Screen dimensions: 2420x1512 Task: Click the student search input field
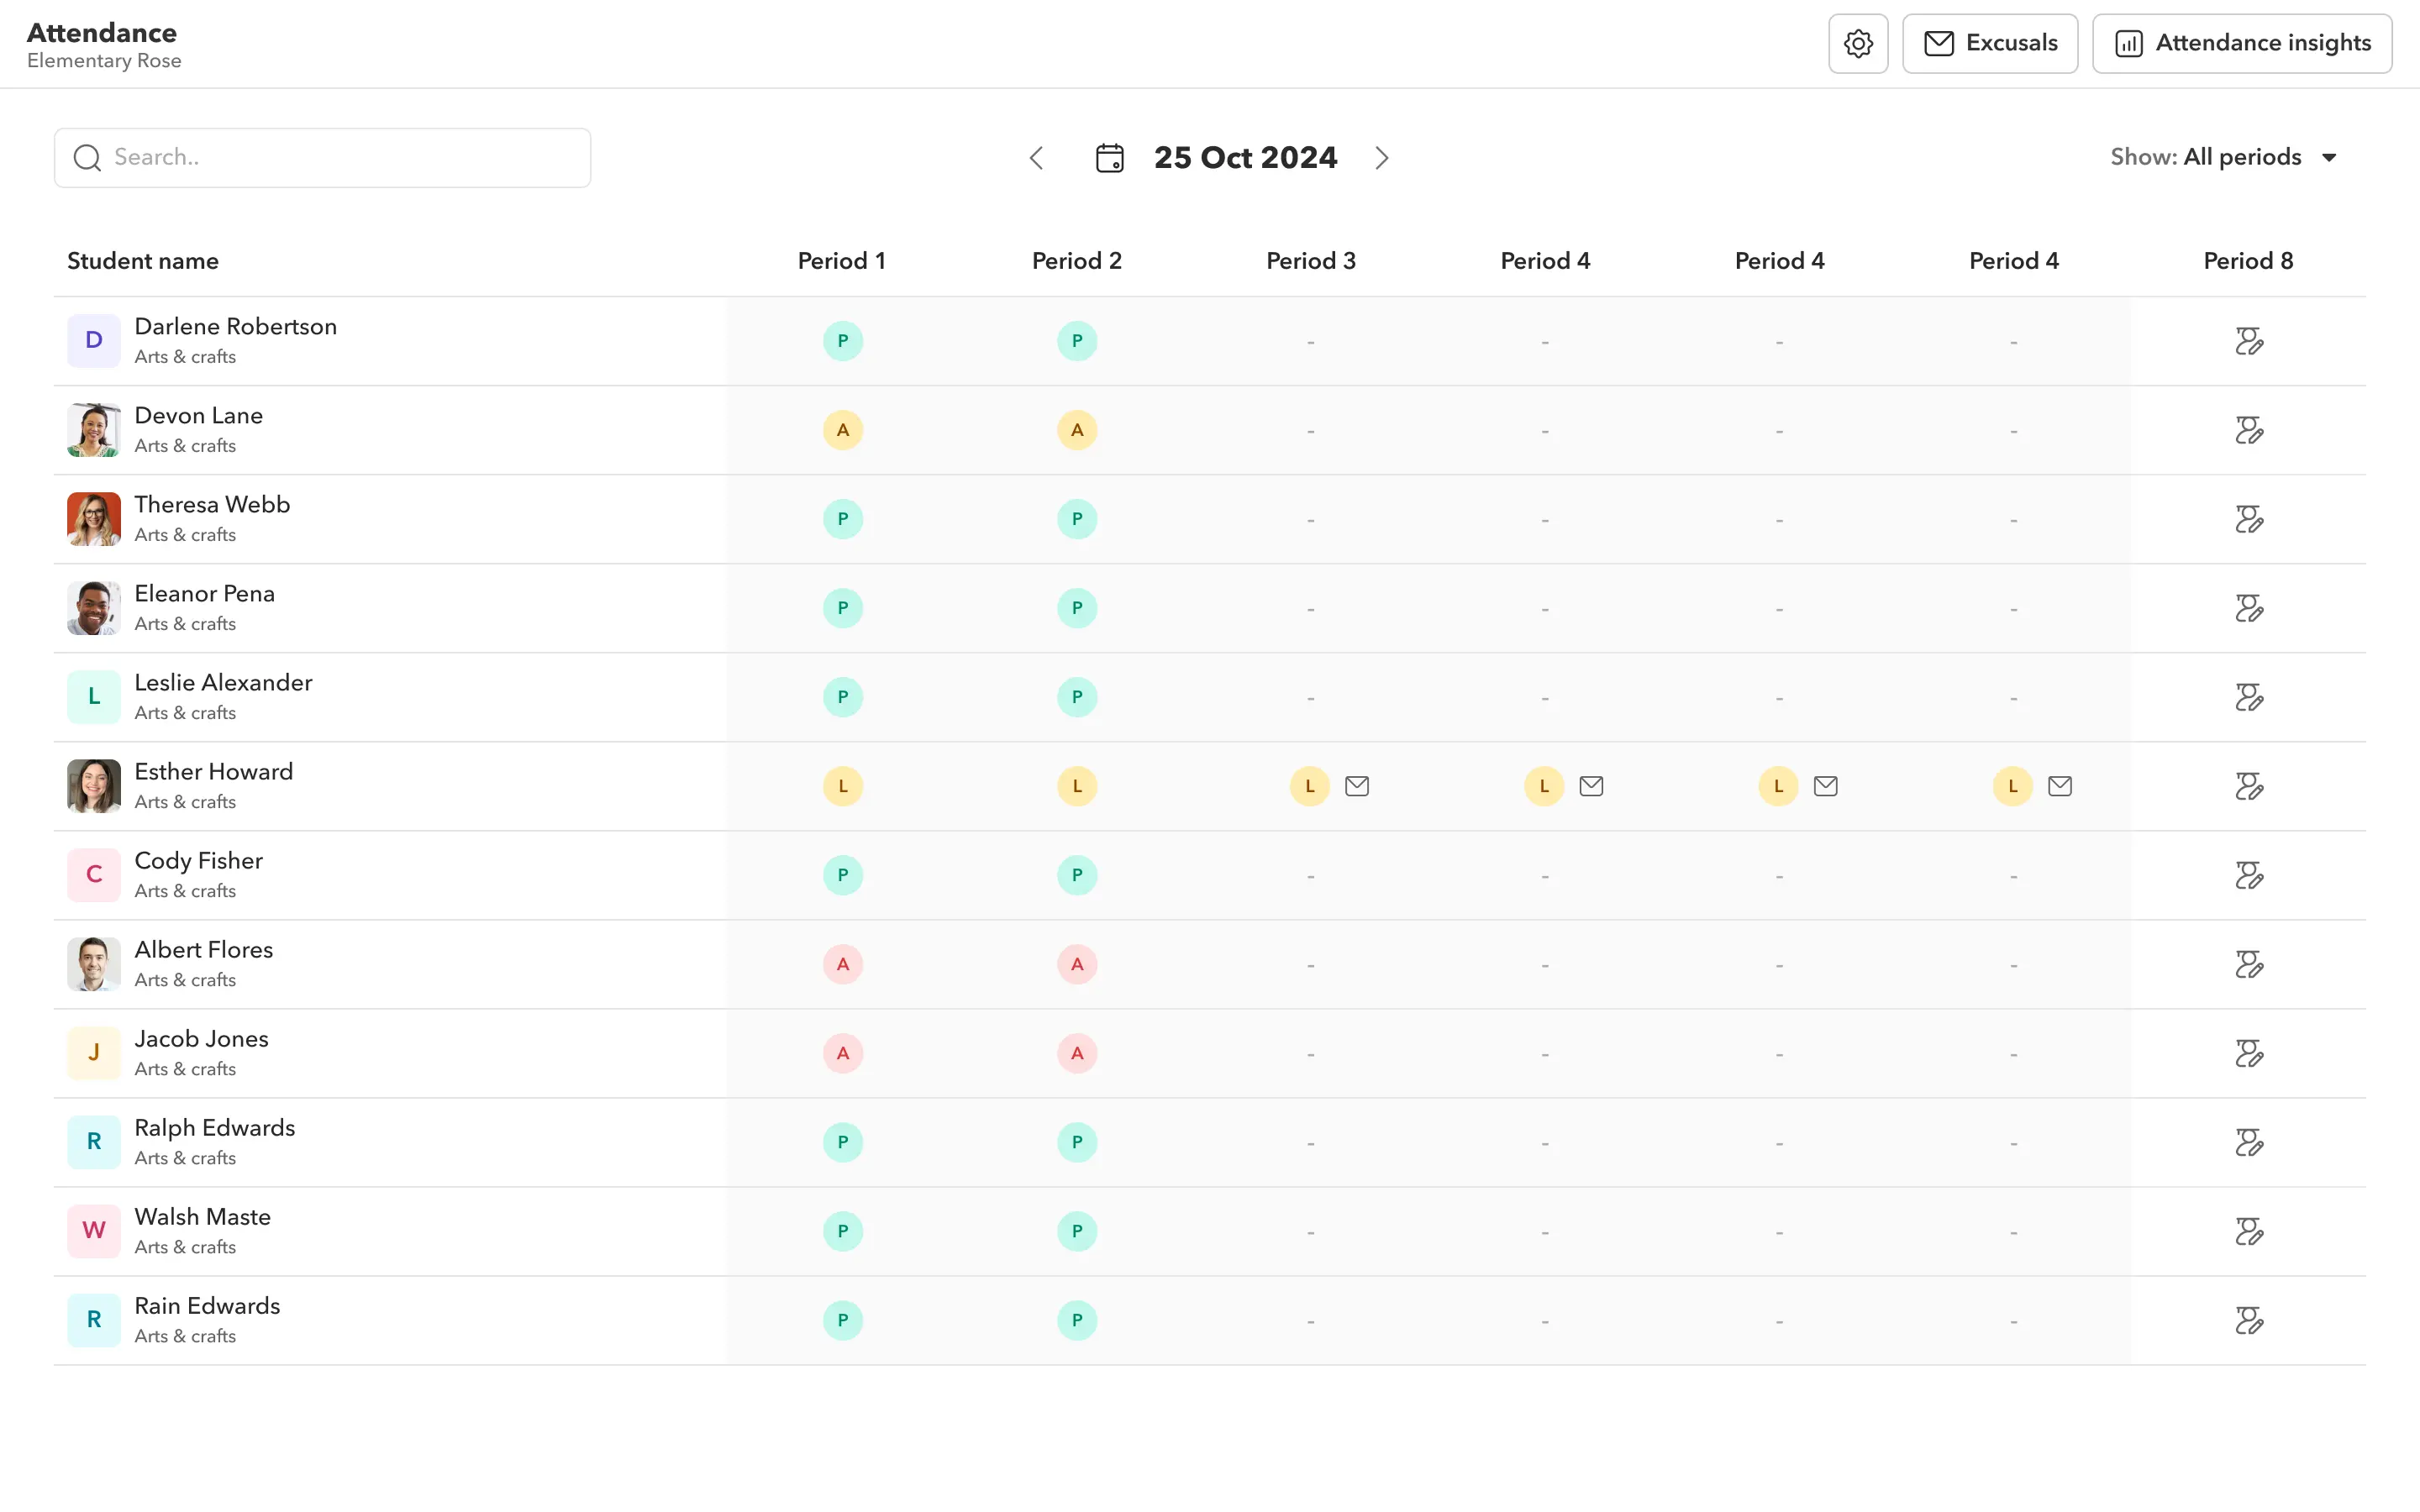pos(323,157)
